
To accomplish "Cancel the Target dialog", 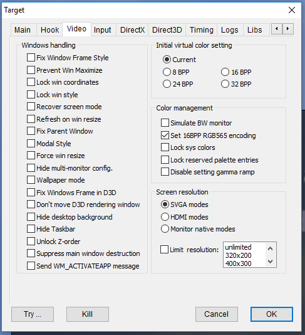I will [217, 314].
